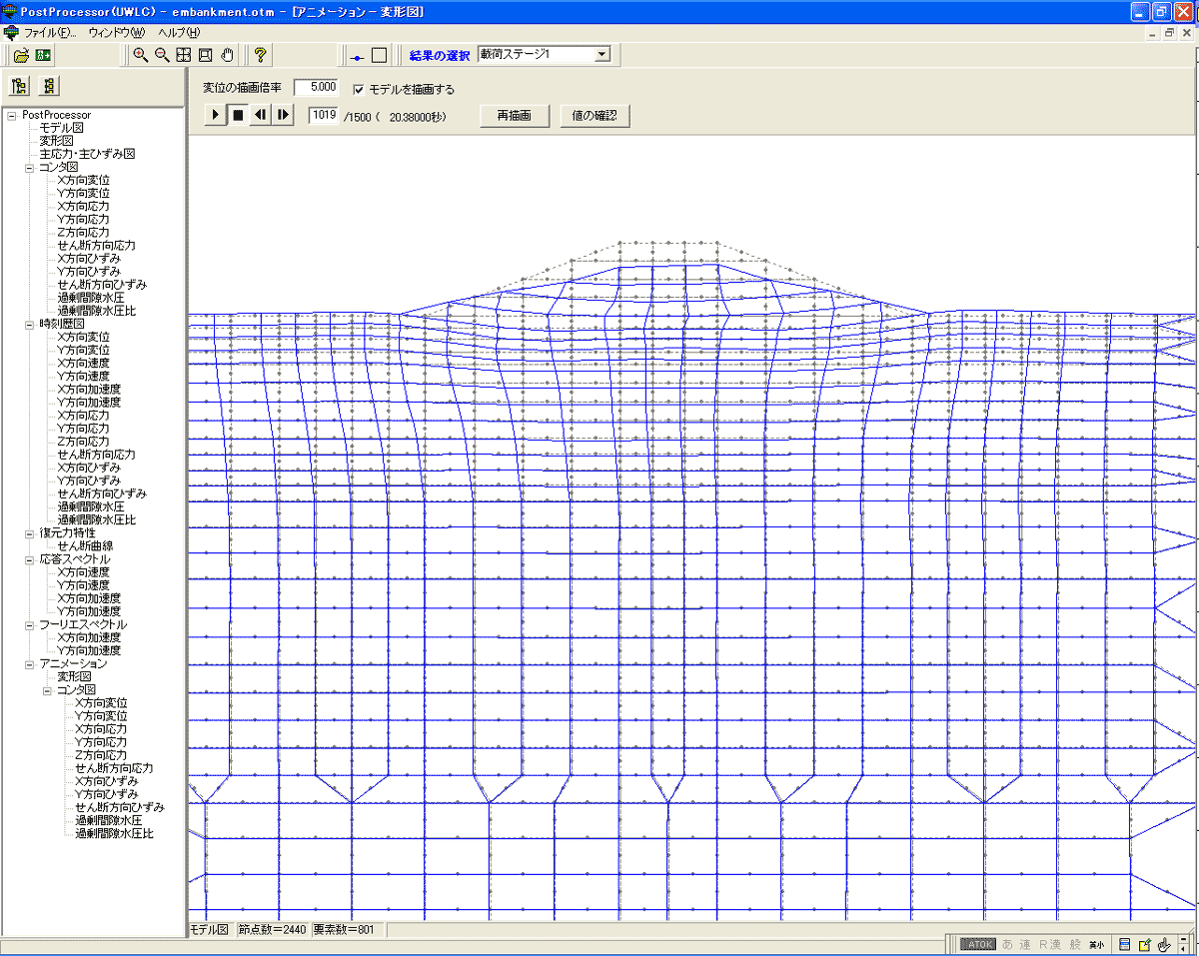
Task: Click the zoom out magnifier icon
Action: click(162, 55)
